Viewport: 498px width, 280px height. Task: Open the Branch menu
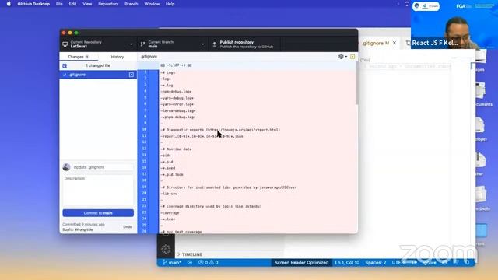[132, 4]
